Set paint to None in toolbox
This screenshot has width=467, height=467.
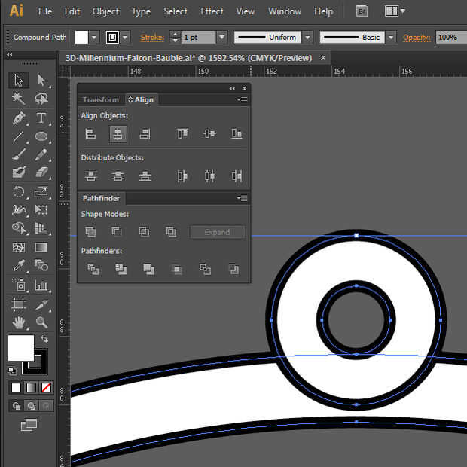click(46, 387)
